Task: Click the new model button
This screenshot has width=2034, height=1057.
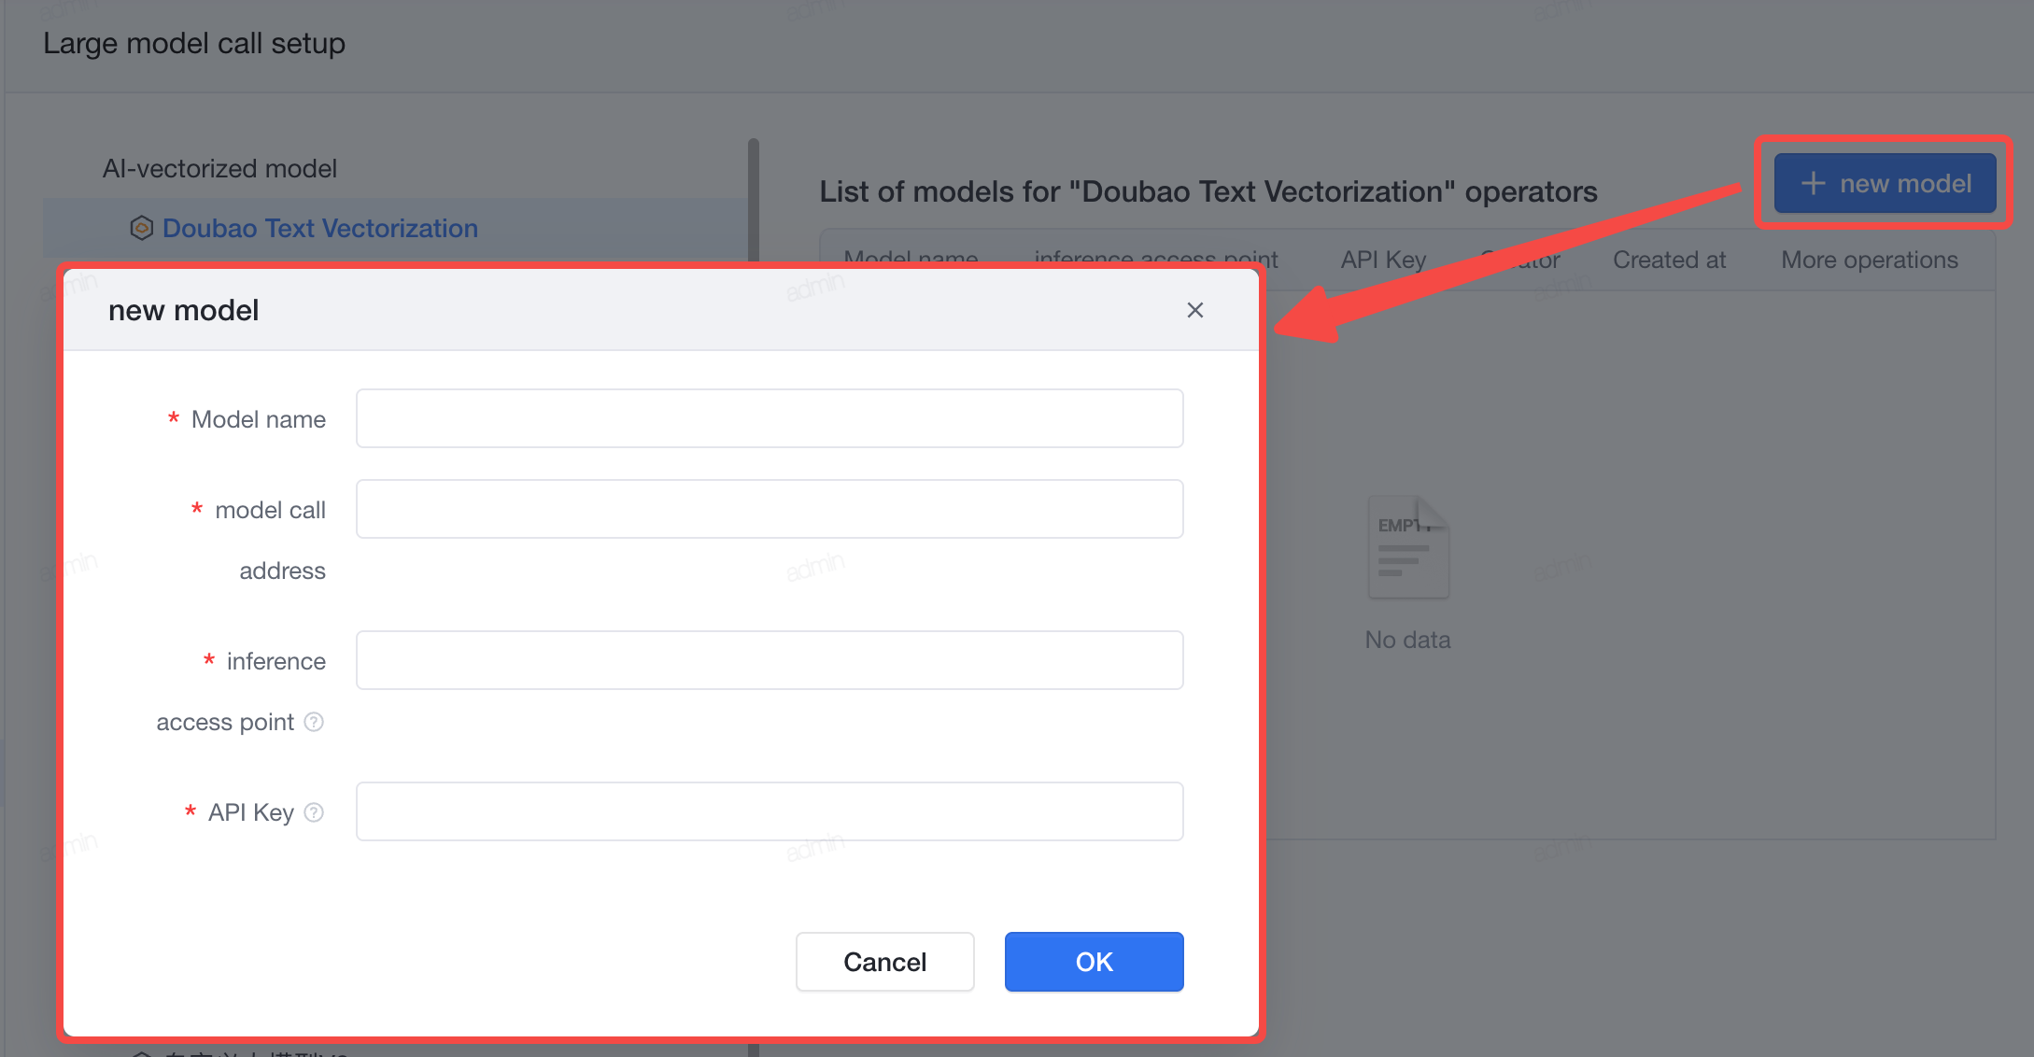Action: [x=1885, y=183]
